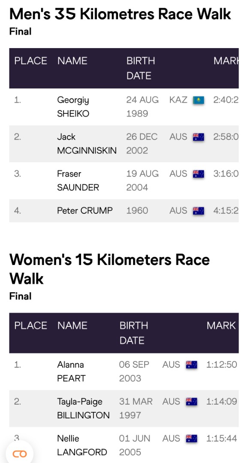Select Peter CRUMP in fourth place
Viewport: 248px width, 463px height.
tap(85, 210)
